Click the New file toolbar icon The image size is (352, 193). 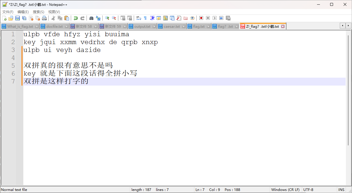pos(4,18)
